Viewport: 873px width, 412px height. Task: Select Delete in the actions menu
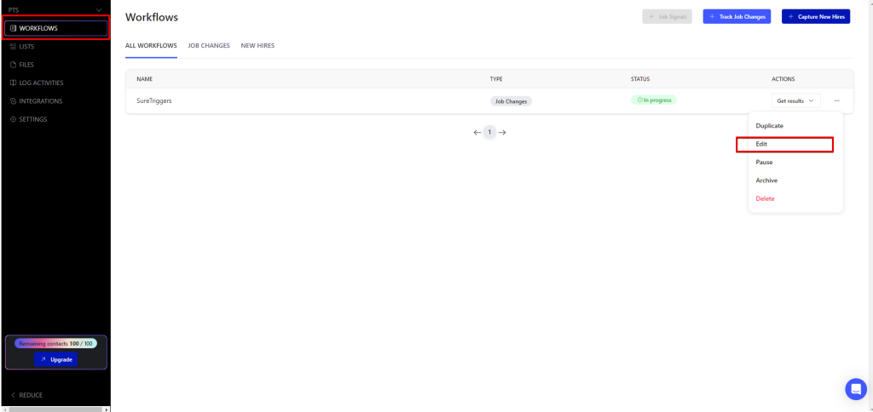coord(765,198)
